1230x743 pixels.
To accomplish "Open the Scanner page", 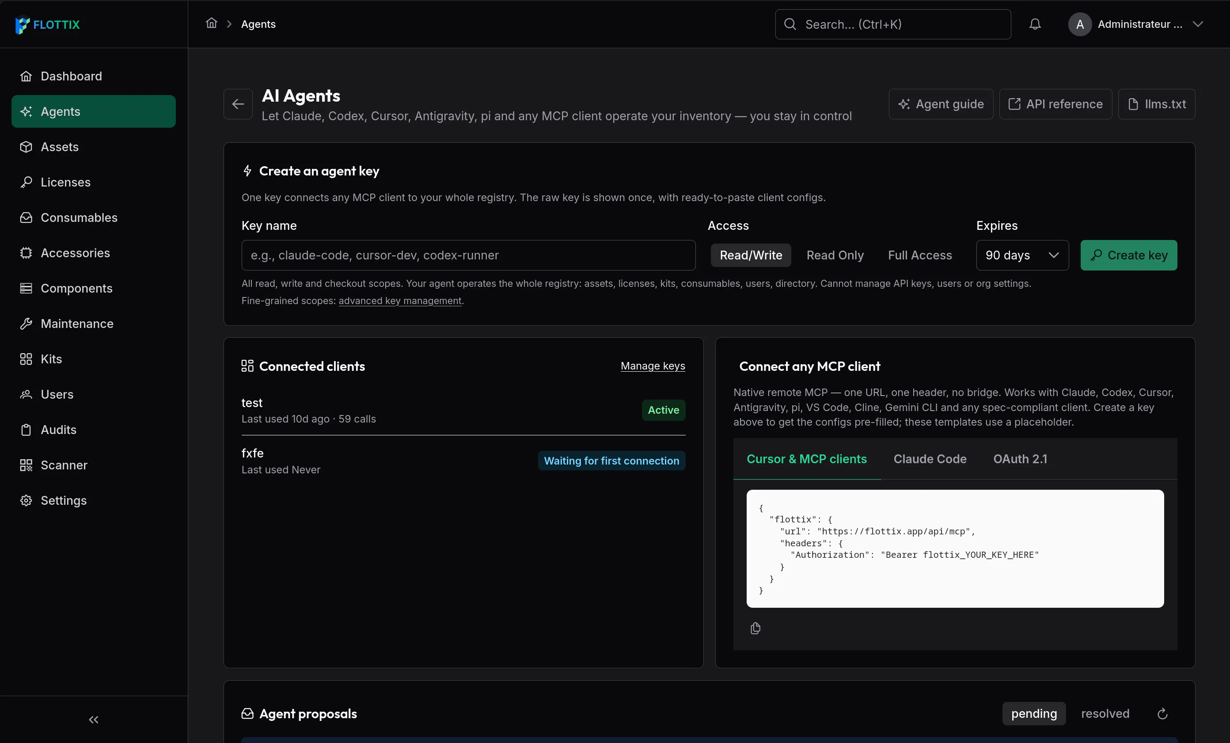I will pos(93,465).
